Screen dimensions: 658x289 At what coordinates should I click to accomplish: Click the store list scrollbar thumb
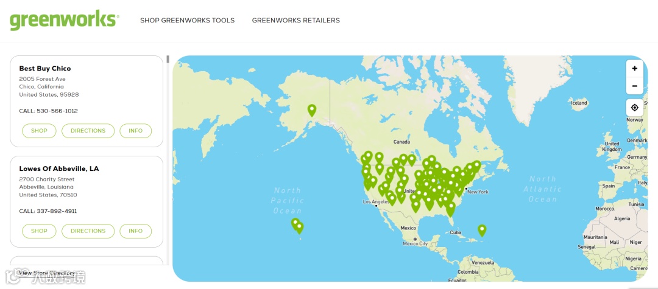(x=168, y=59)
